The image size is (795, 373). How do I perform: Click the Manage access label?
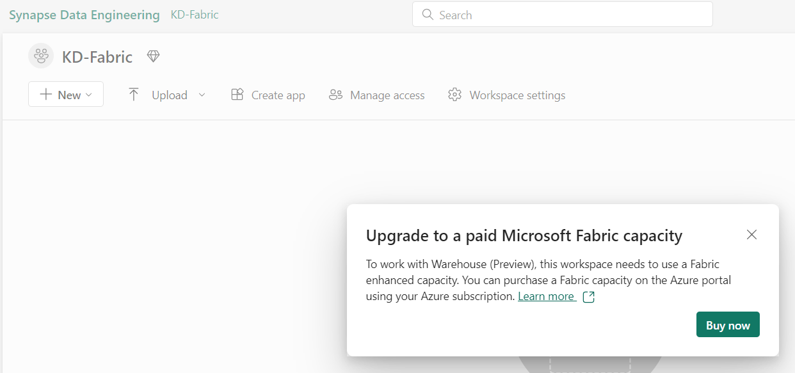point(387,95)
